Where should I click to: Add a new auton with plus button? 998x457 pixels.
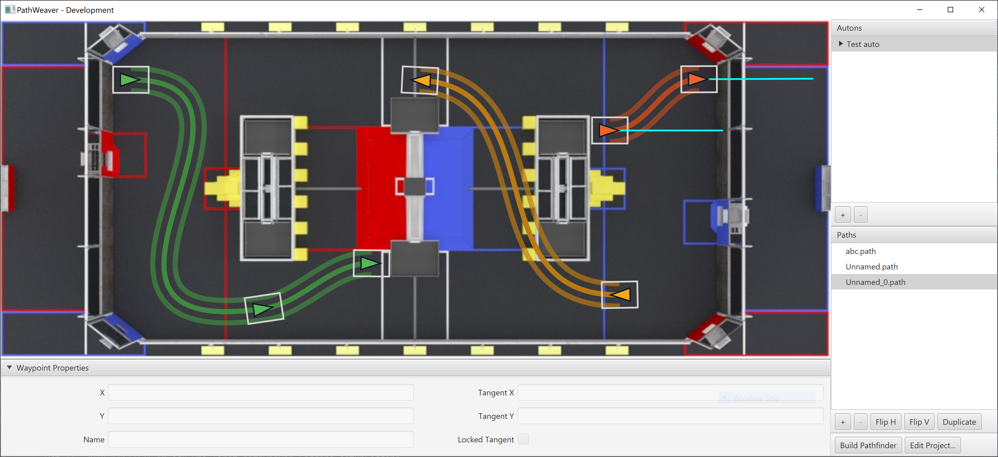tap(843, 215)
